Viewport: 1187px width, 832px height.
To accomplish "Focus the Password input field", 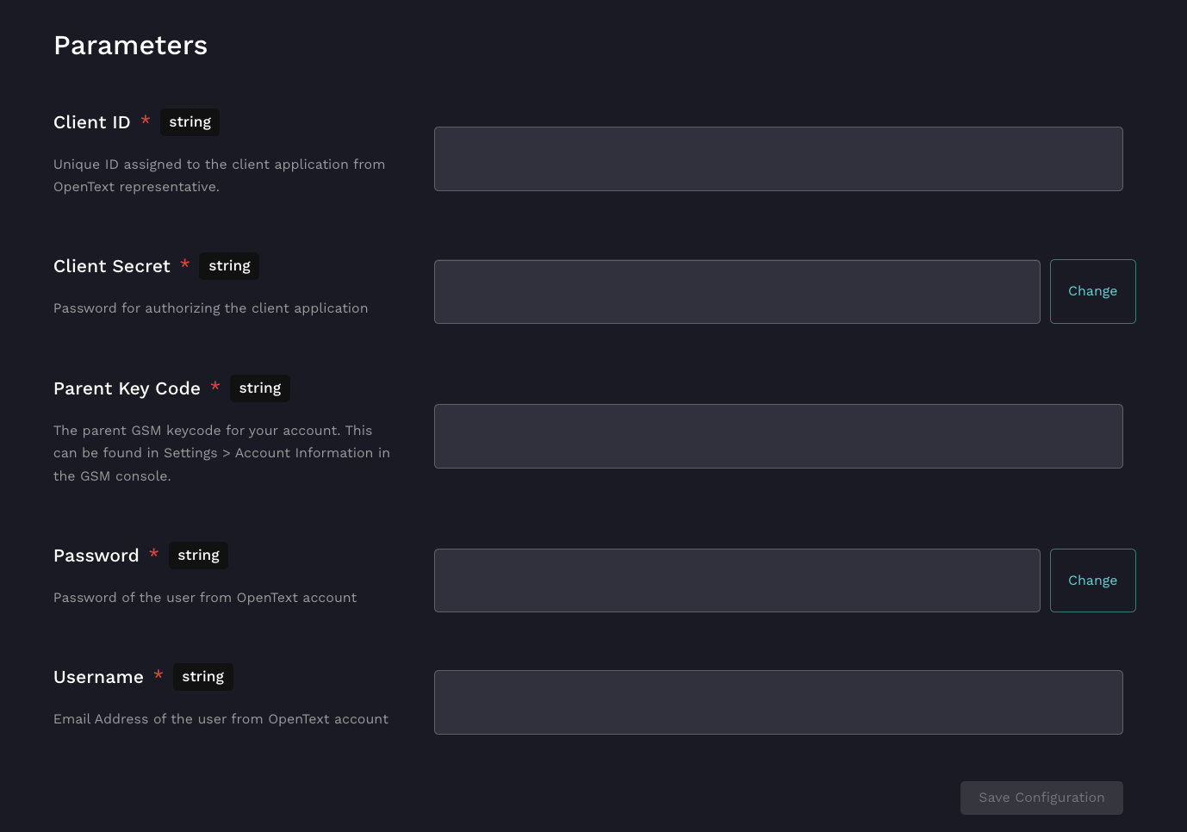I will point(736,581).
